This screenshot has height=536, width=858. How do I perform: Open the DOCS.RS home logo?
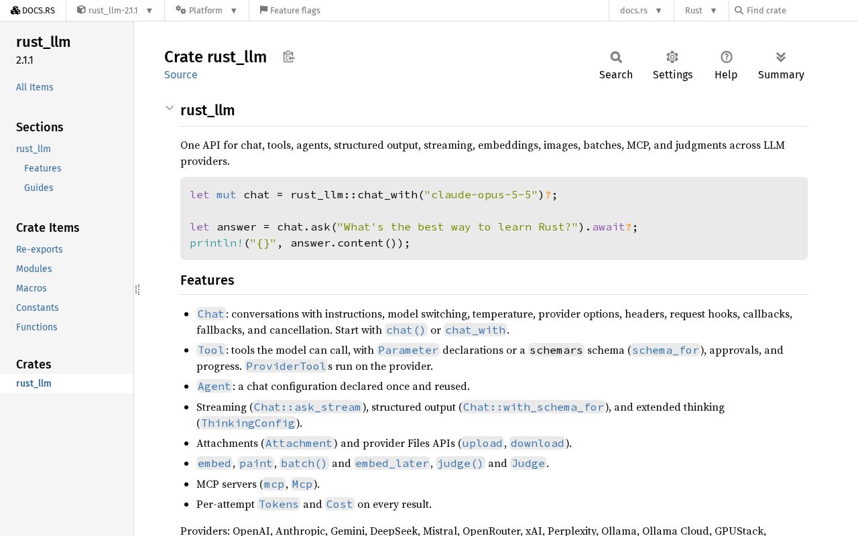point(33,10)
